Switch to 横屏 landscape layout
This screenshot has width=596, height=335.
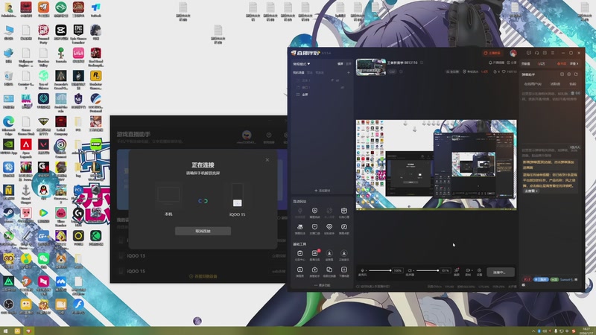tap(340, 64)
